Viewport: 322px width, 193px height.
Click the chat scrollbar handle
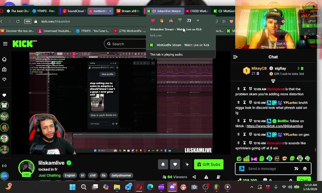click(x=315, y=149)
